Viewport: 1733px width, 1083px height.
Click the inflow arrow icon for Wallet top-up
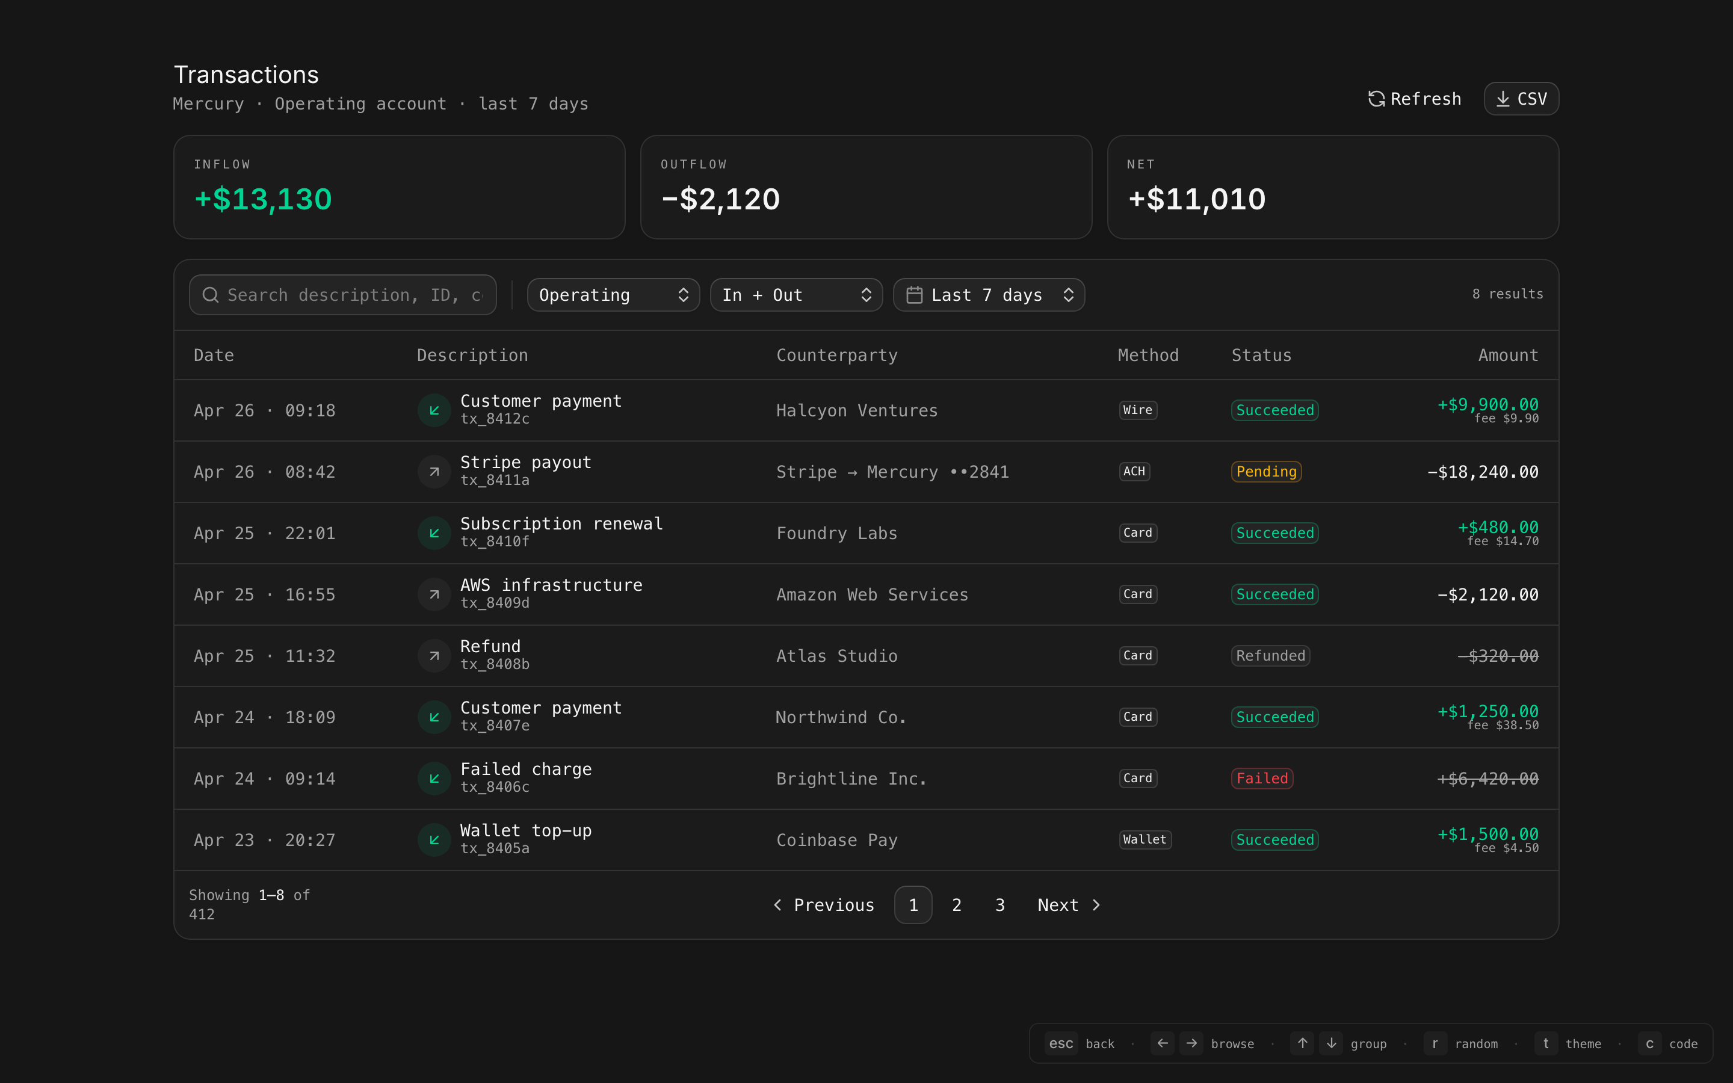pos(434,839)
